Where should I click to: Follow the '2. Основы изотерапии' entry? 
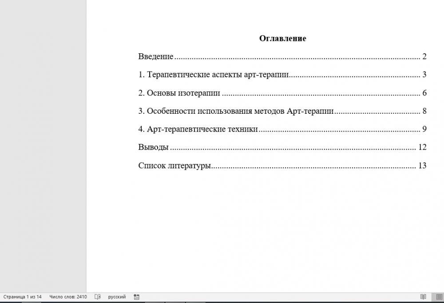[x=179, y=93]
